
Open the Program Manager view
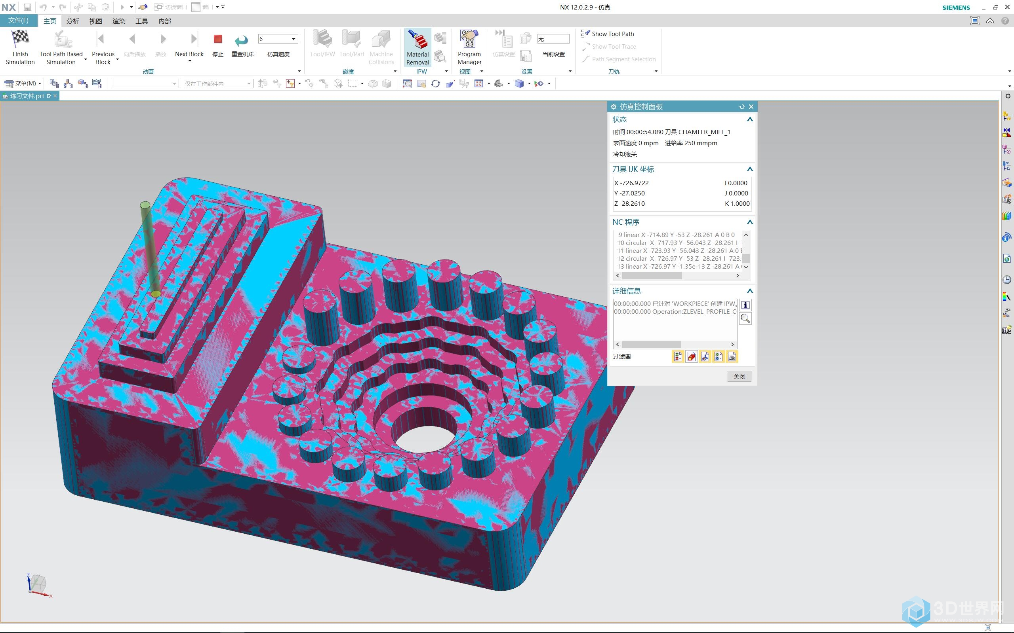coord(469,47)
